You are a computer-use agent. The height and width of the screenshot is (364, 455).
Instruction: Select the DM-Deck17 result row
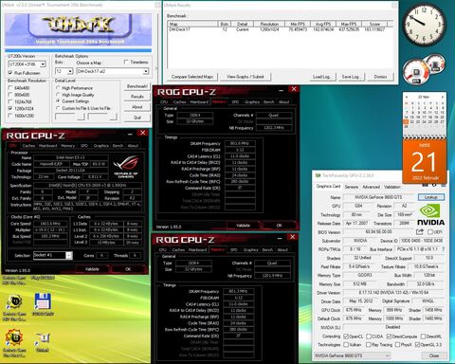pyautogui.click(x=280, y=29)
